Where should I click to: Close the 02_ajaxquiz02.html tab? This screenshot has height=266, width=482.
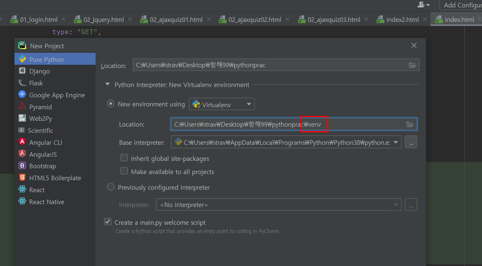[288, 19]
